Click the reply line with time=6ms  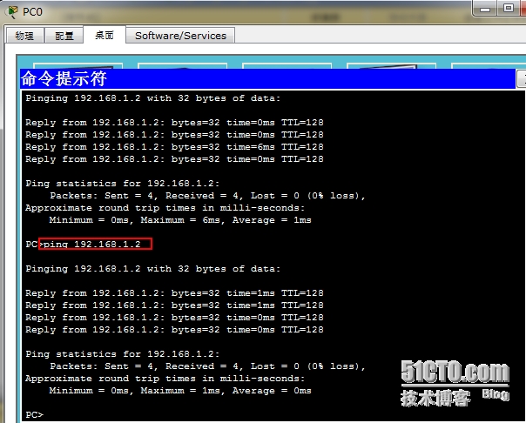pos(174,147)
